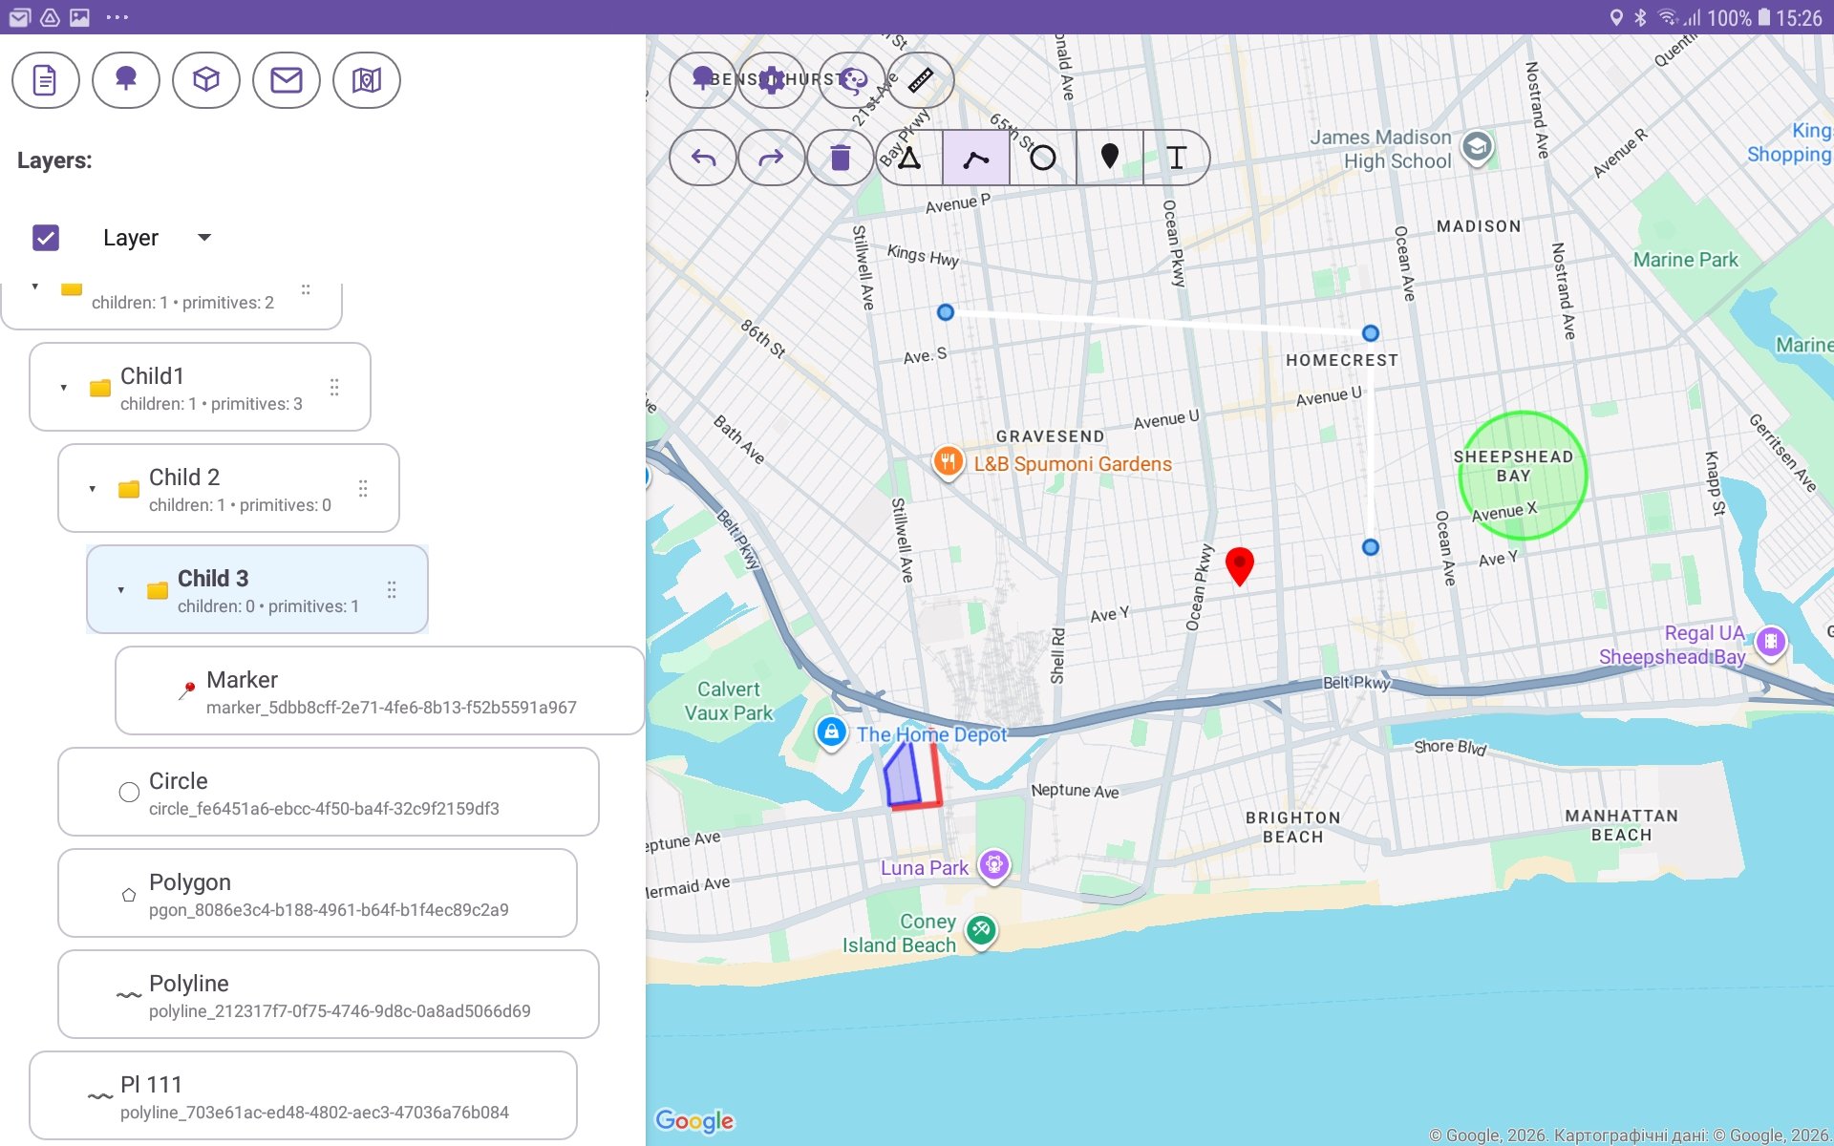This screenshot has height=1146, width=1834.
Task: Click the Child1 folder icon
Action: pos(100,388)
